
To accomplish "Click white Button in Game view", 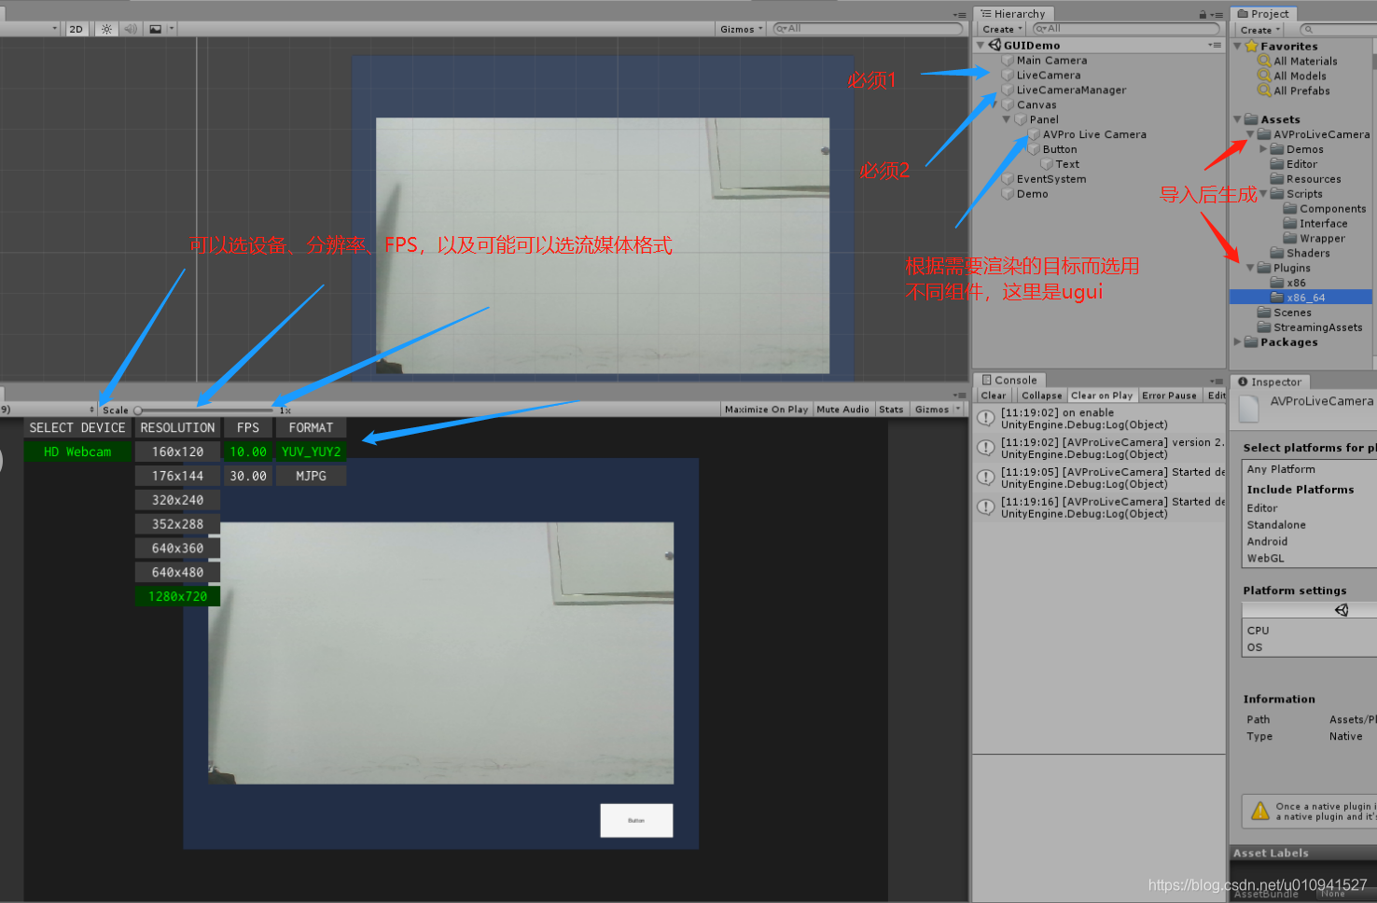I will (636, 821).
